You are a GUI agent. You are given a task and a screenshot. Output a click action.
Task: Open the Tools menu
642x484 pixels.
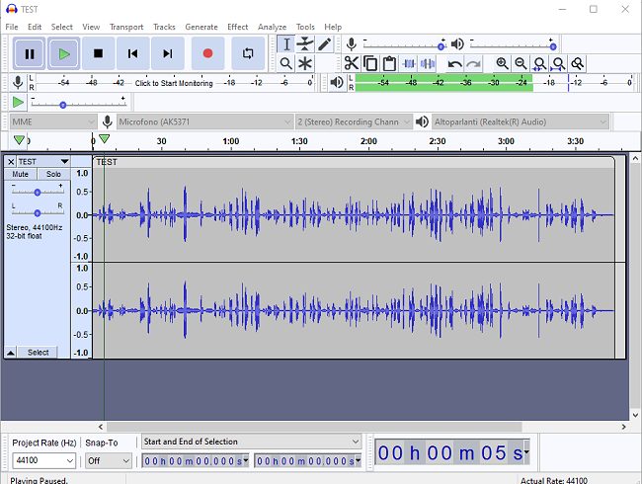click(x=305, y=27)
